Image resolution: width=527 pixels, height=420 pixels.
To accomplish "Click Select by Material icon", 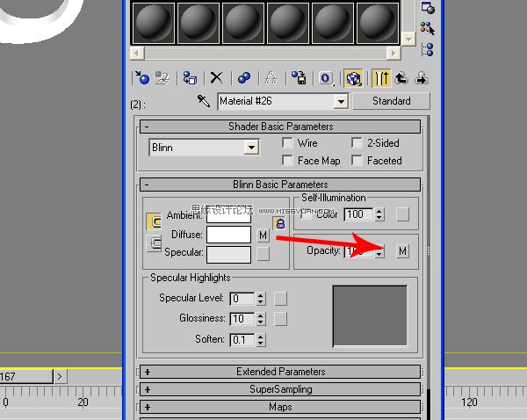I will 428,28.
